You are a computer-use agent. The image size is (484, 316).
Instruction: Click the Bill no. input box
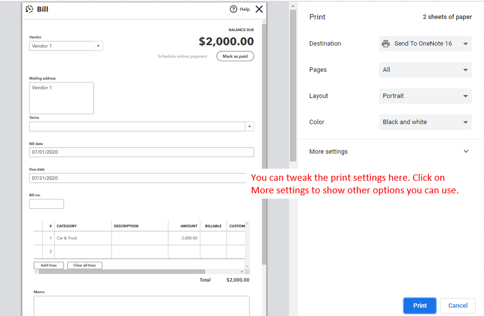47,204
